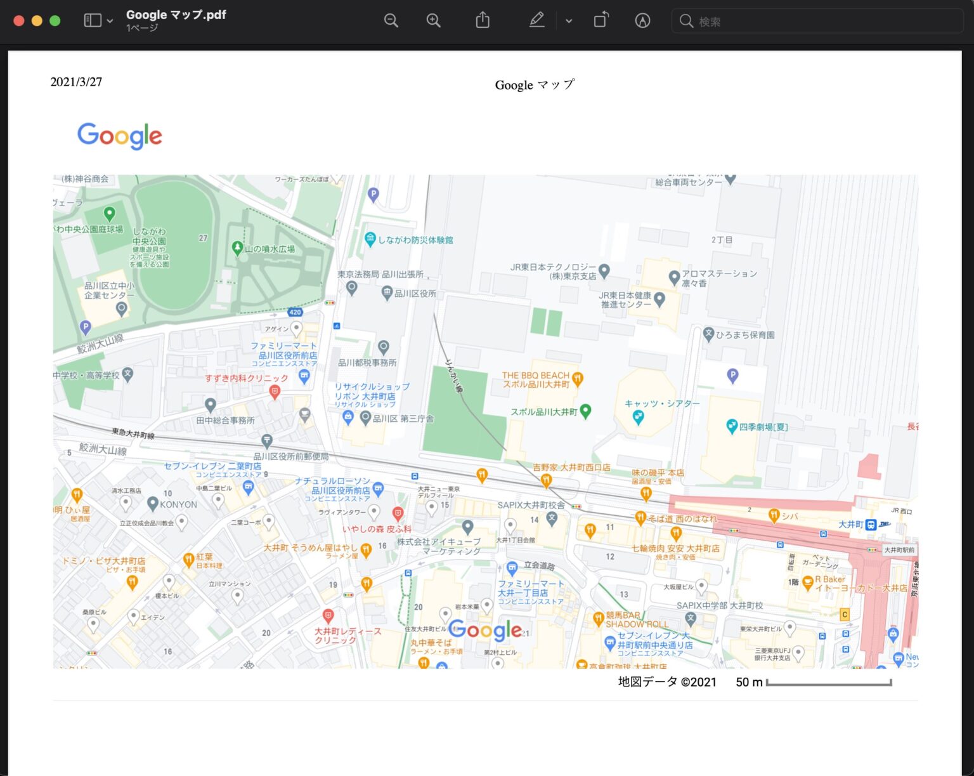Click the 東京法務局 品川出張所 label
This screenshot has height=776, width=974.
tap(380, 274)
